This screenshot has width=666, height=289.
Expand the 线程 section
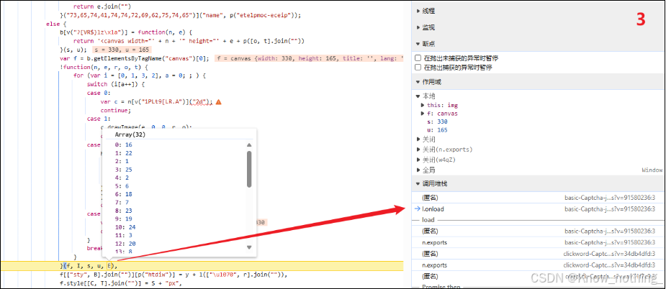[428, 11]
